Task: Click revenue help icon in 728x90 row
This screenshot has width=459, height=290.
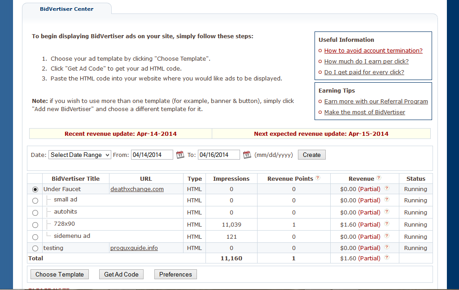Action: [x=387, y=224]
